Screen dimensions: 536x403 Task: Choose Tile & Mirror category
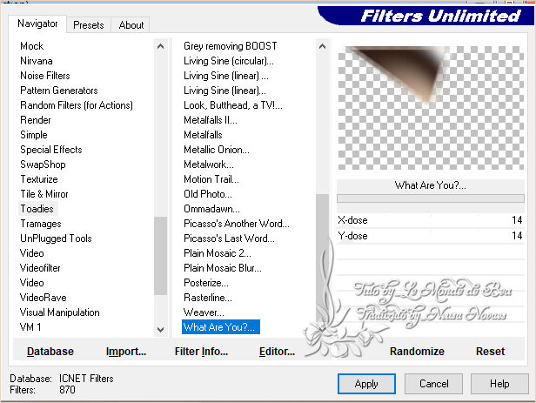click(x=44, y=194)
